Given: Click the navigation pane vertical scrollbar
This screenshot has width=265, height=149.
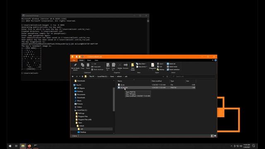Looking at the screenshot, I should pos(114,99).
